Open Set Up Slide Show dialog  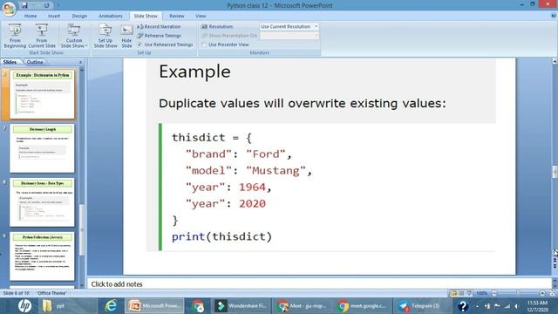click(x=105, y=36)
